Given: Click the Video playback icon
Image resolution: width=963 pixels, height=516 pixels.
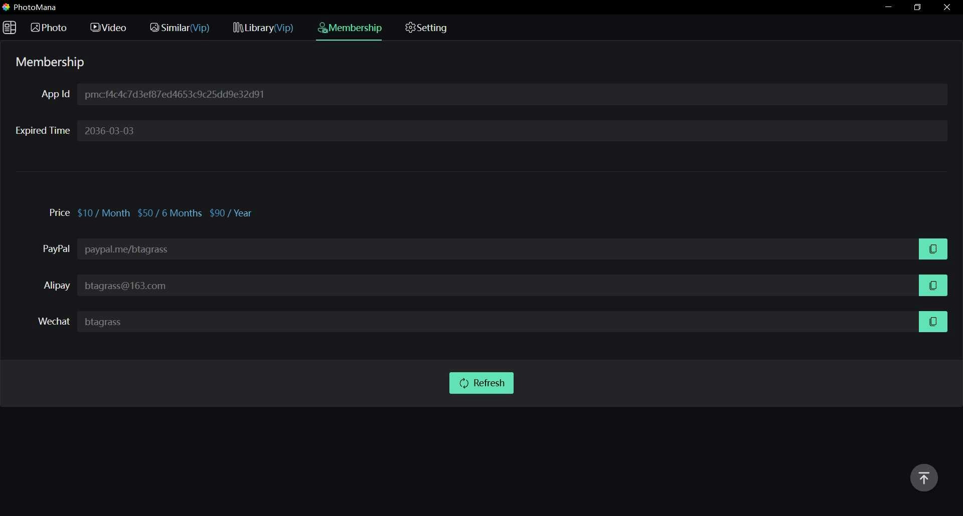Looking at the screenshot, I should (x=95, y=28).
